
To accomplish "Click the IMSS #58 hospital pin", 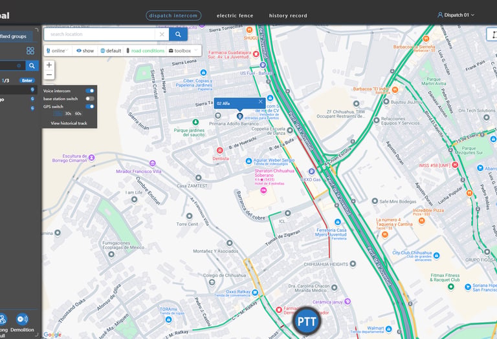I will tap(455, 165).
